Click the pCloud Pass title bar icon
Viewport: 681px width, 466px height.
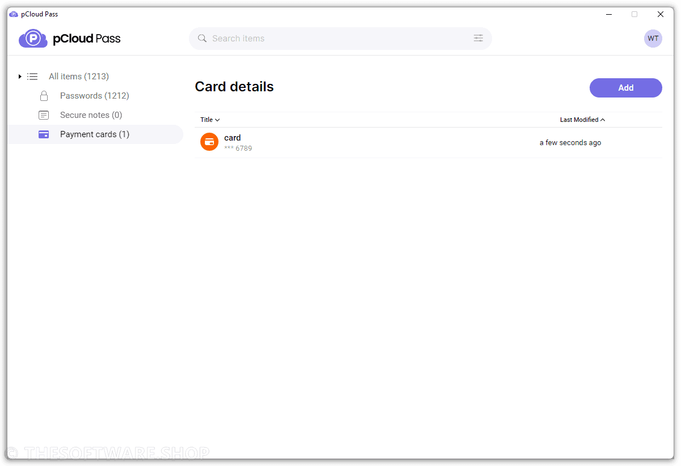coord(14,14)
